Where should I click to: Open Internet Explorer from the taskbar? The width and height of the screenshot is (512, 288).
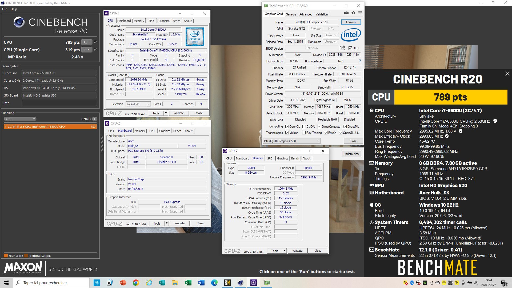[x=149, y=283]
